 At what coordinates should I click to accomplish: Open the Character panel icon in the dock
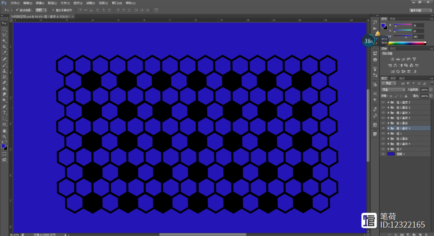(x=375, y=94)
